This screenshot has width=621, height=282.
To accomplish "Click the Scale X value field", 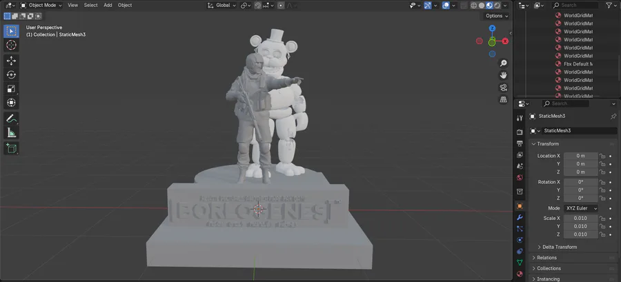I will (580, 219).
